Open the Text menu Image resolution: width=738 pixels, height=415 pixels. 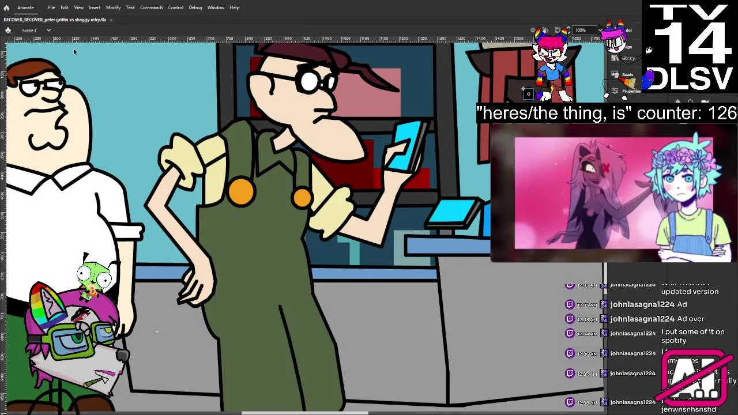point(130,7)
